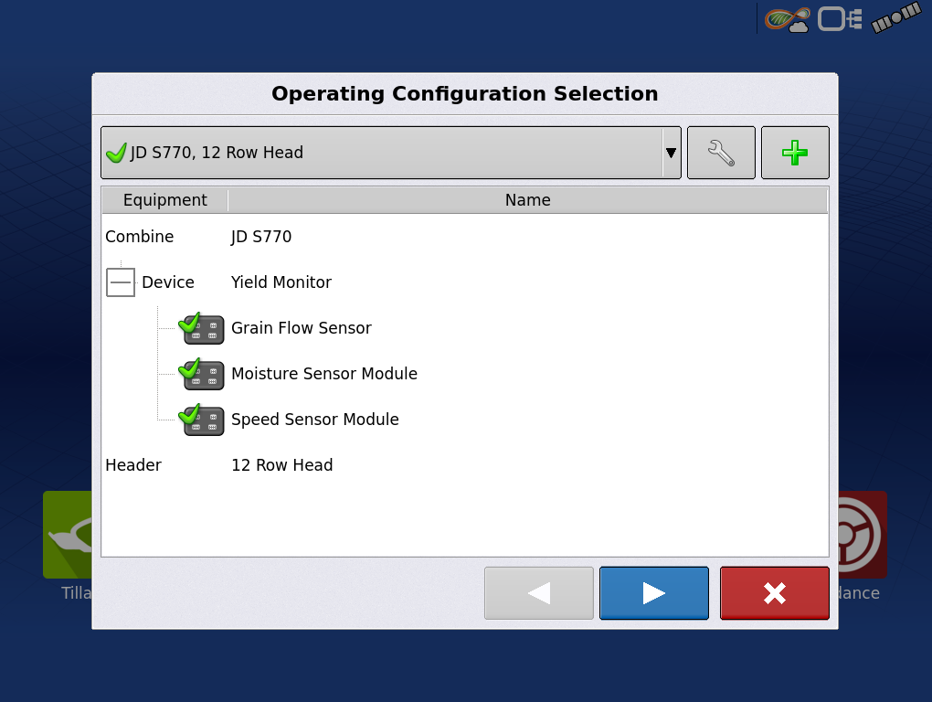
Task: Cancel with the red X button
Action: [x=775, y=593]
